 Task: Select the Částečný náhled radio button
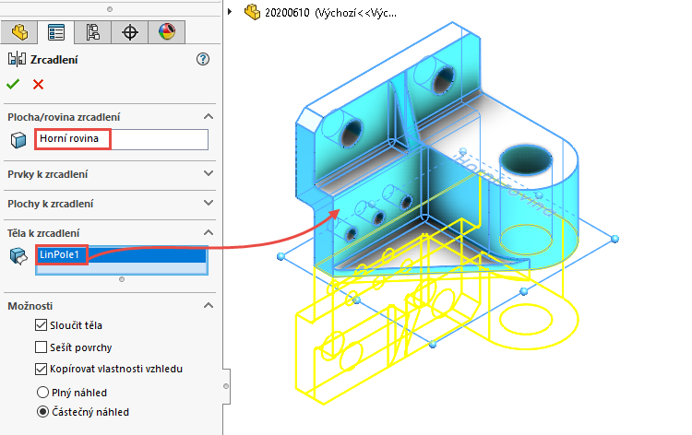42,412
